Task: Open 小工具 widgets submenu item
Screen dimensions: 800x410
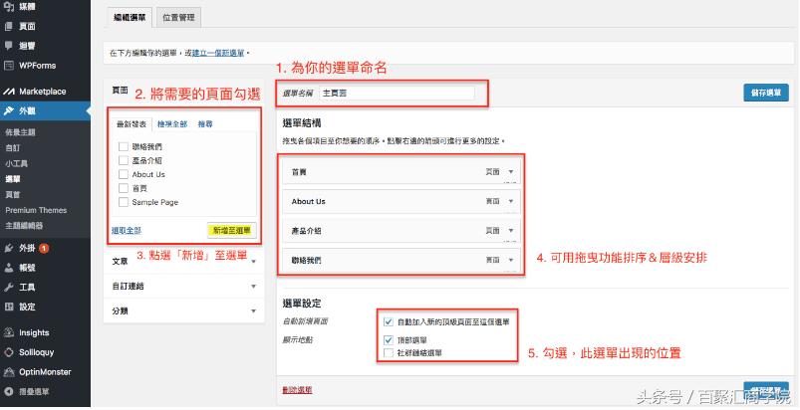Action: pyautogui.click(x=16, y=163)
